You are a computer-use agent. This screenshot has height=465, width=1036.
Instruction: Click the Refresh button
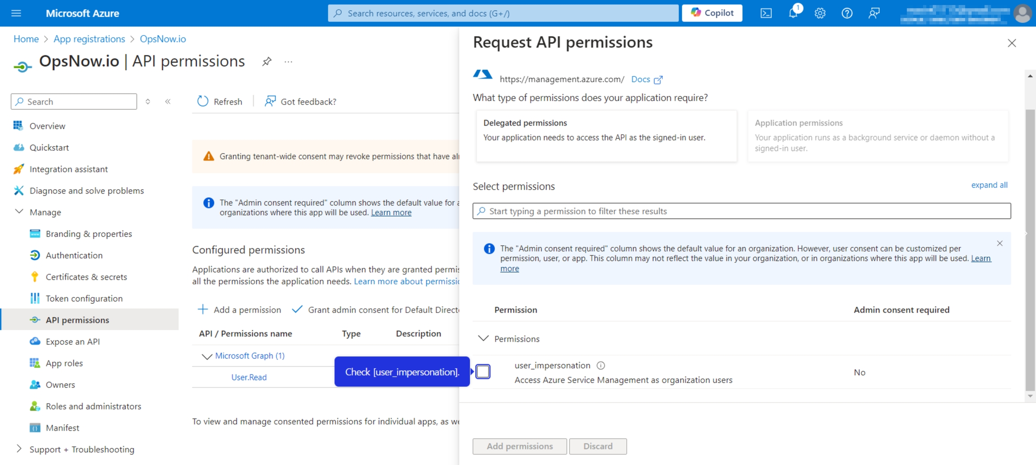(x=219, y=102)
